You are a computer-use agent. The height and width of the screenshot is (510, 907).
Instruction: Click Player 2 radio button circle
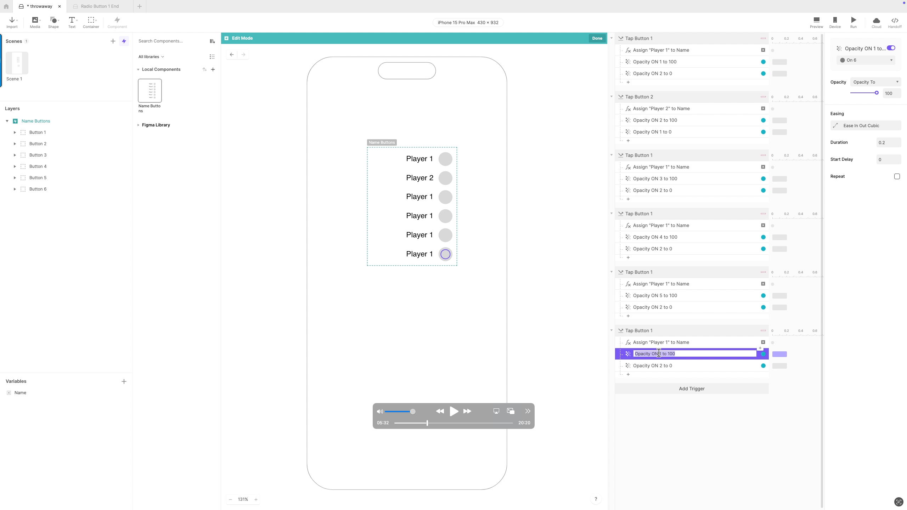coord(445,178)
